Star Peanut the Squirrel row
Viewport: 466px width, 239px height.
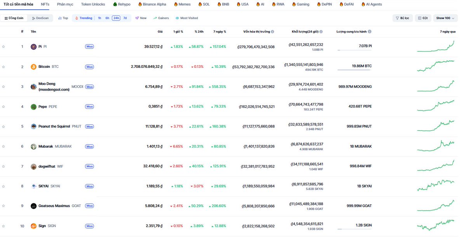click(x=3, y=127)
